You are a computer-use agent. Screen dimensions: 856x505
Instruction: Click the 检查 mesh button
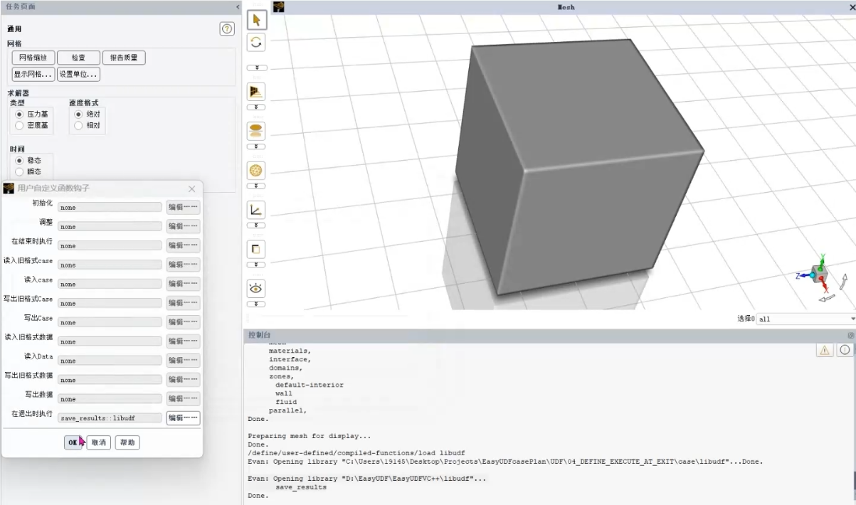coord(78,58)
